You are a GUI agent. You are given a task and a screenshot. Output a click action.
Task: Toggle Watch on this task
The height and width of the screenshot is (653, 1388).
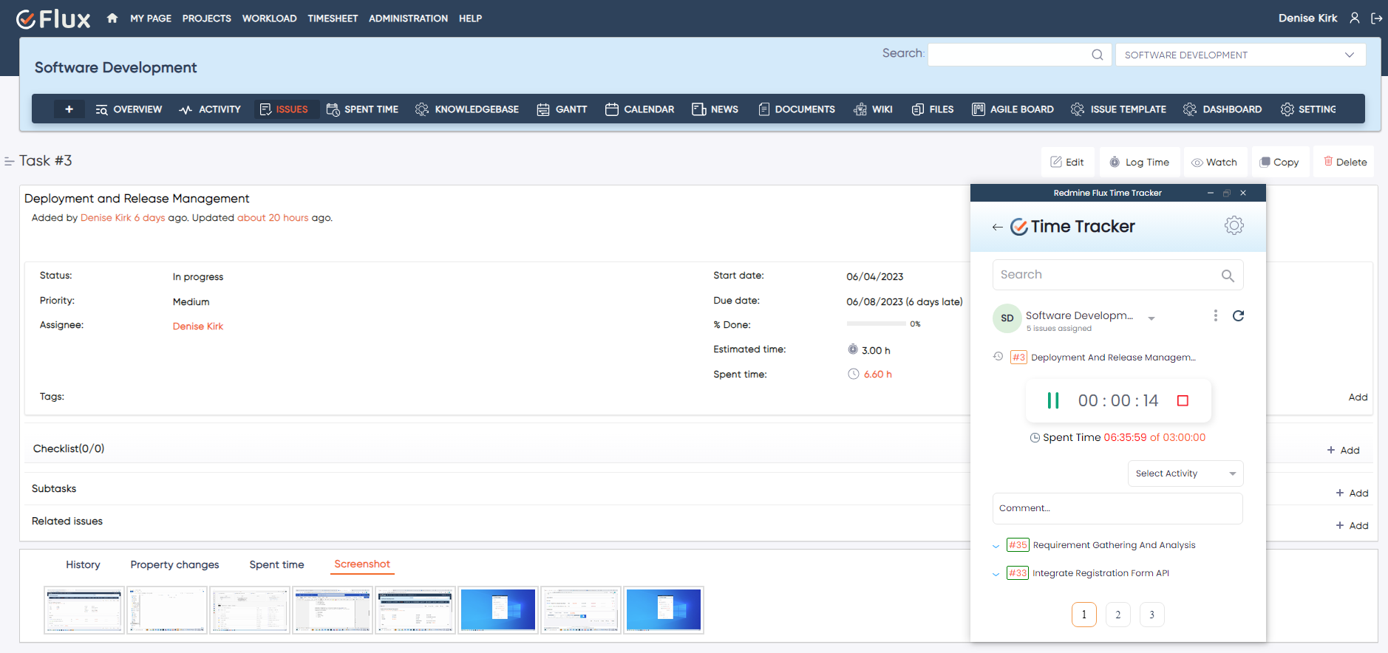tap(1214, 163)
